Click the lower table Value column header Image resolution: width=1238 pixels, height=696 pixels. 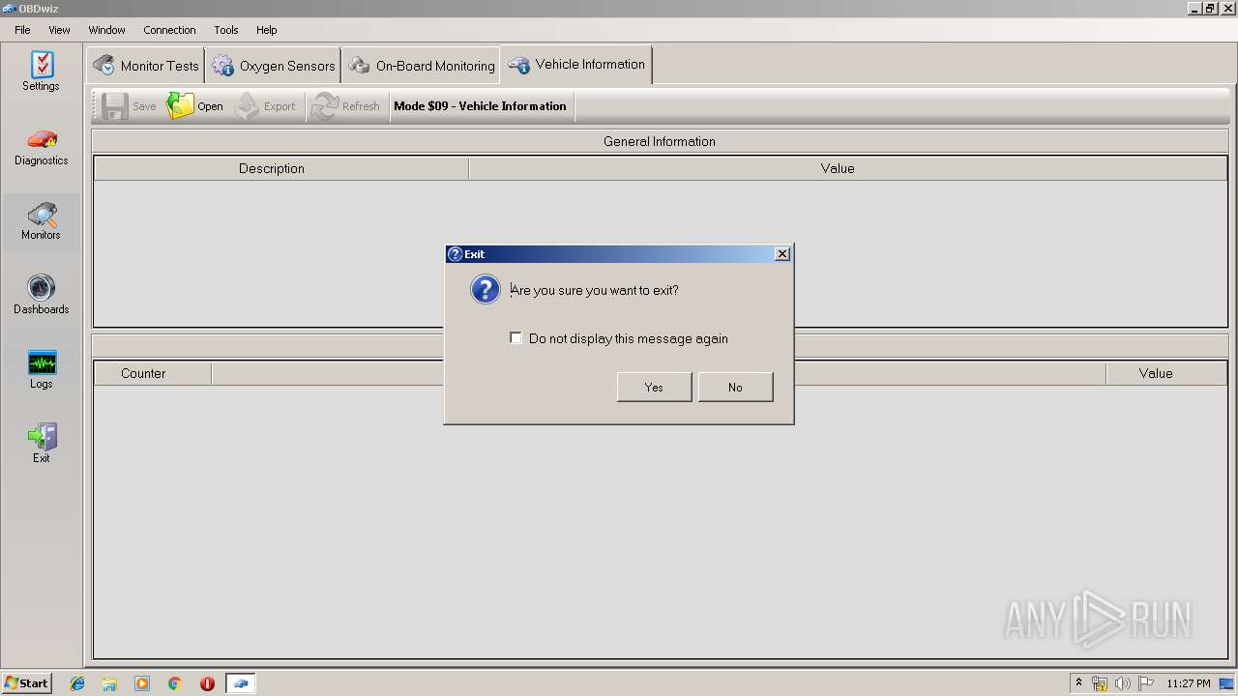1166,373
